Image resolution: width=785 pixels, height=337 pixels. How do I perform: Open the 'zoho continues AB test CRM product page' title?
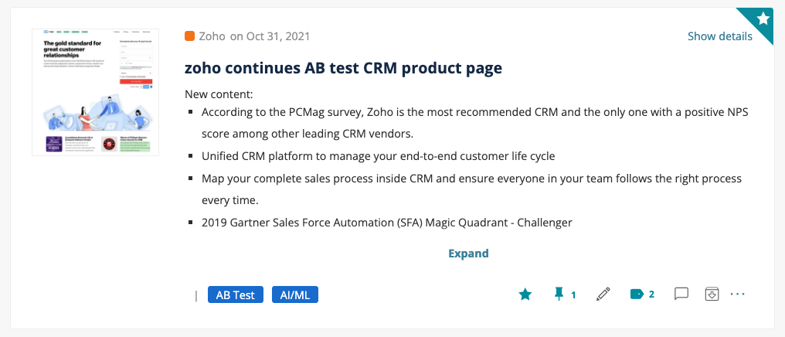click(343, 68)
